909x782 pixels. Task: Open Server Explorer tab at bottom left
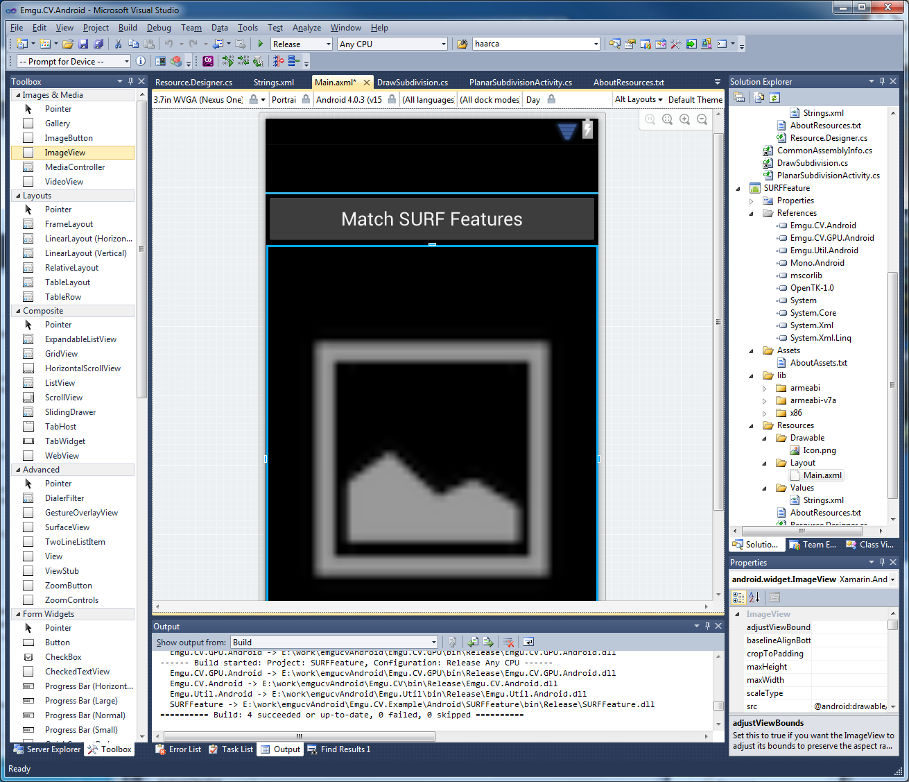pos(47,749)
